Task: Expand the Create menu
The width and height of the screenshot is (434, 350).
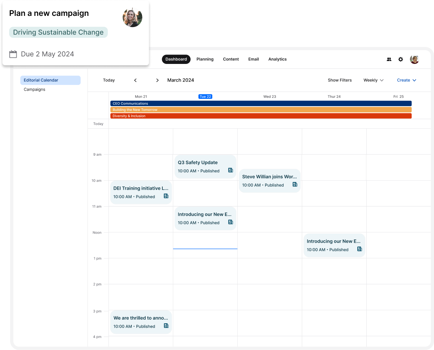Action: coord(407,80)
